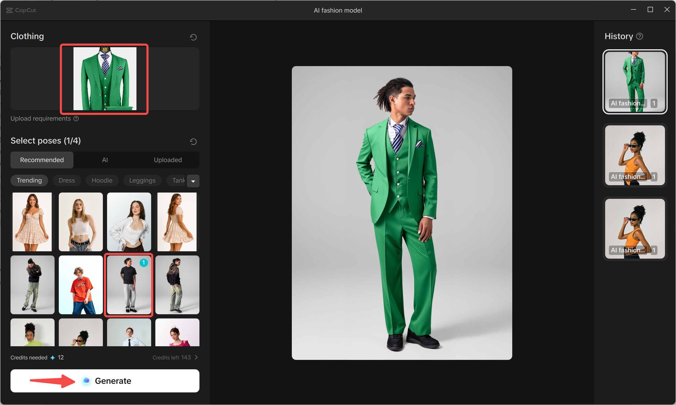Click the credits sparkle icon
Screen dimensions: 676x405
[x=53, y=358]
